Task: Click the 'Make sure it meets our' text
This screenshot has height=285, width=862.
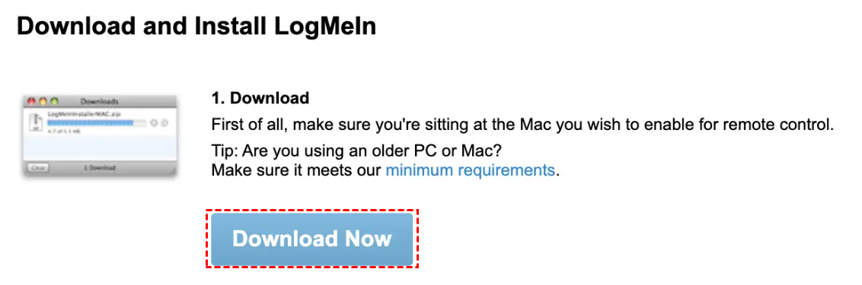Action: click(296, 169)
